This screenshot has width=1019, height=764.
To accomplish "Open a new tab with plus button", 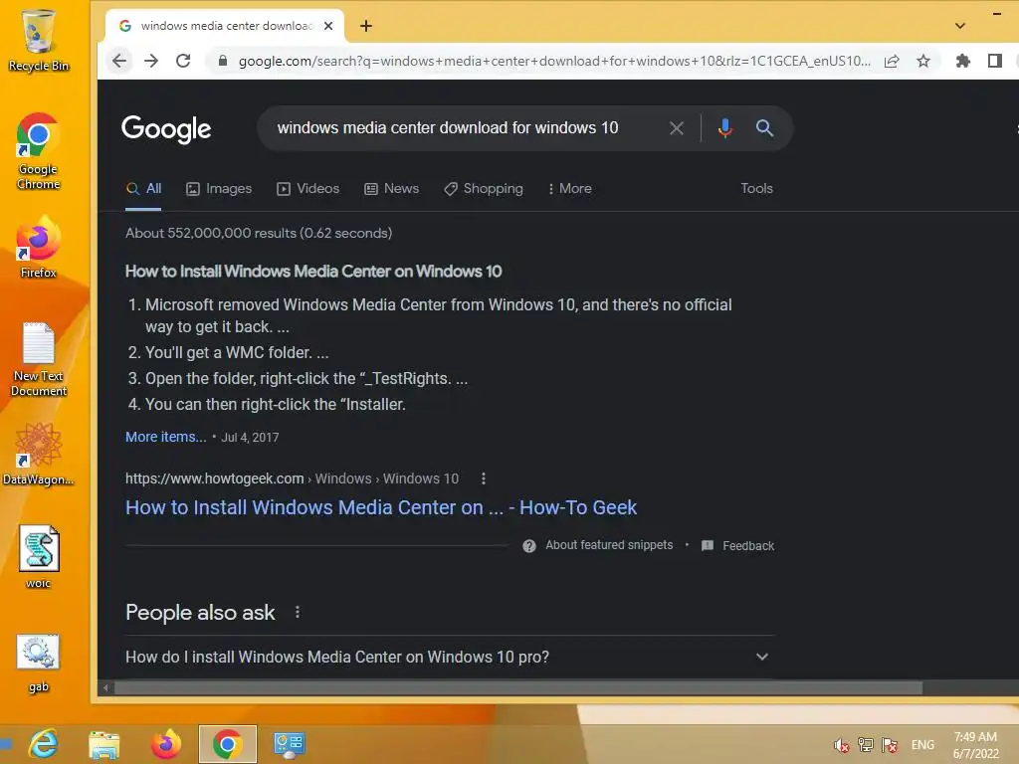I will tap(366, 26).
